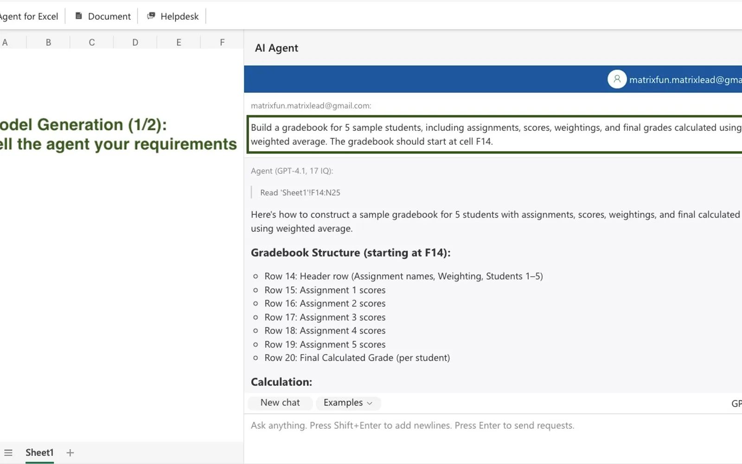Screen dimensions: 742x464
Task: Open the Helpdesk icon in toolbar
Action: [151, 16]
